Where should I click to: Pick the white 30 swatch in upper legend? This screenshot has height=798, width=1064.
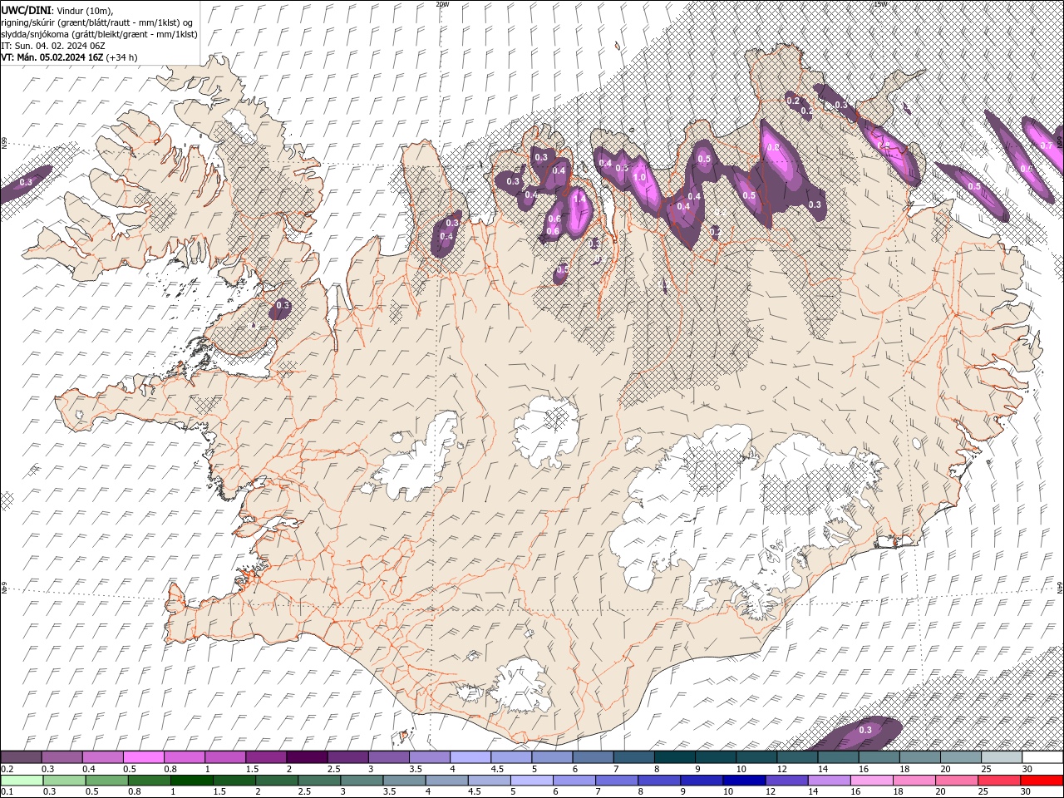coord(1042,757)
